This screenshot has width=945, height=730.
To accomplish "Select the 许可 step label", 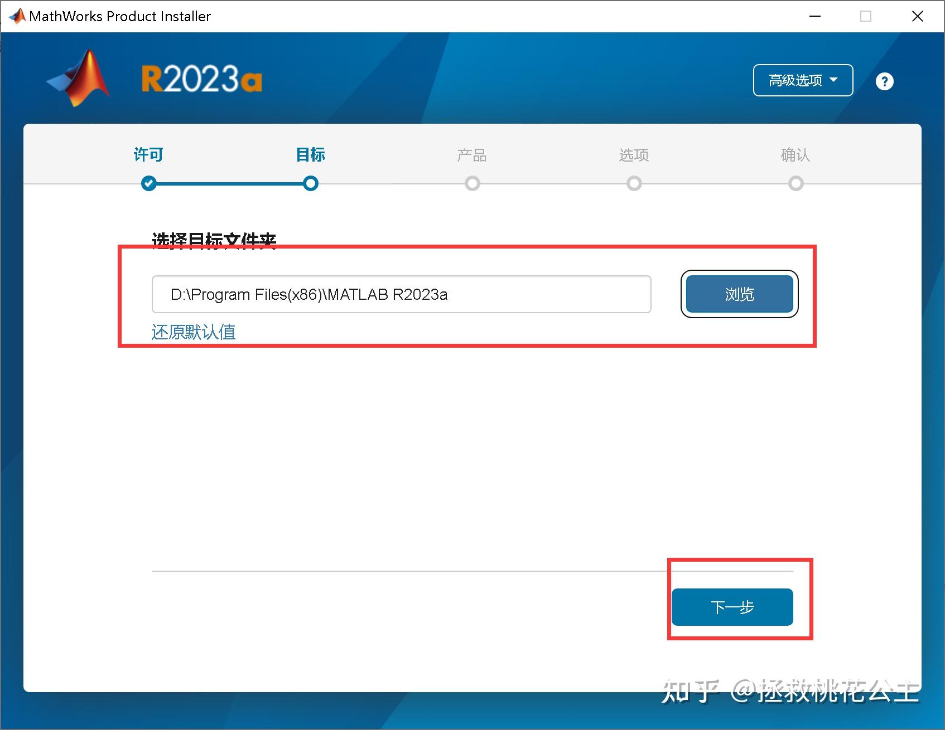I will pyautogui.click(x=148, y=154).
